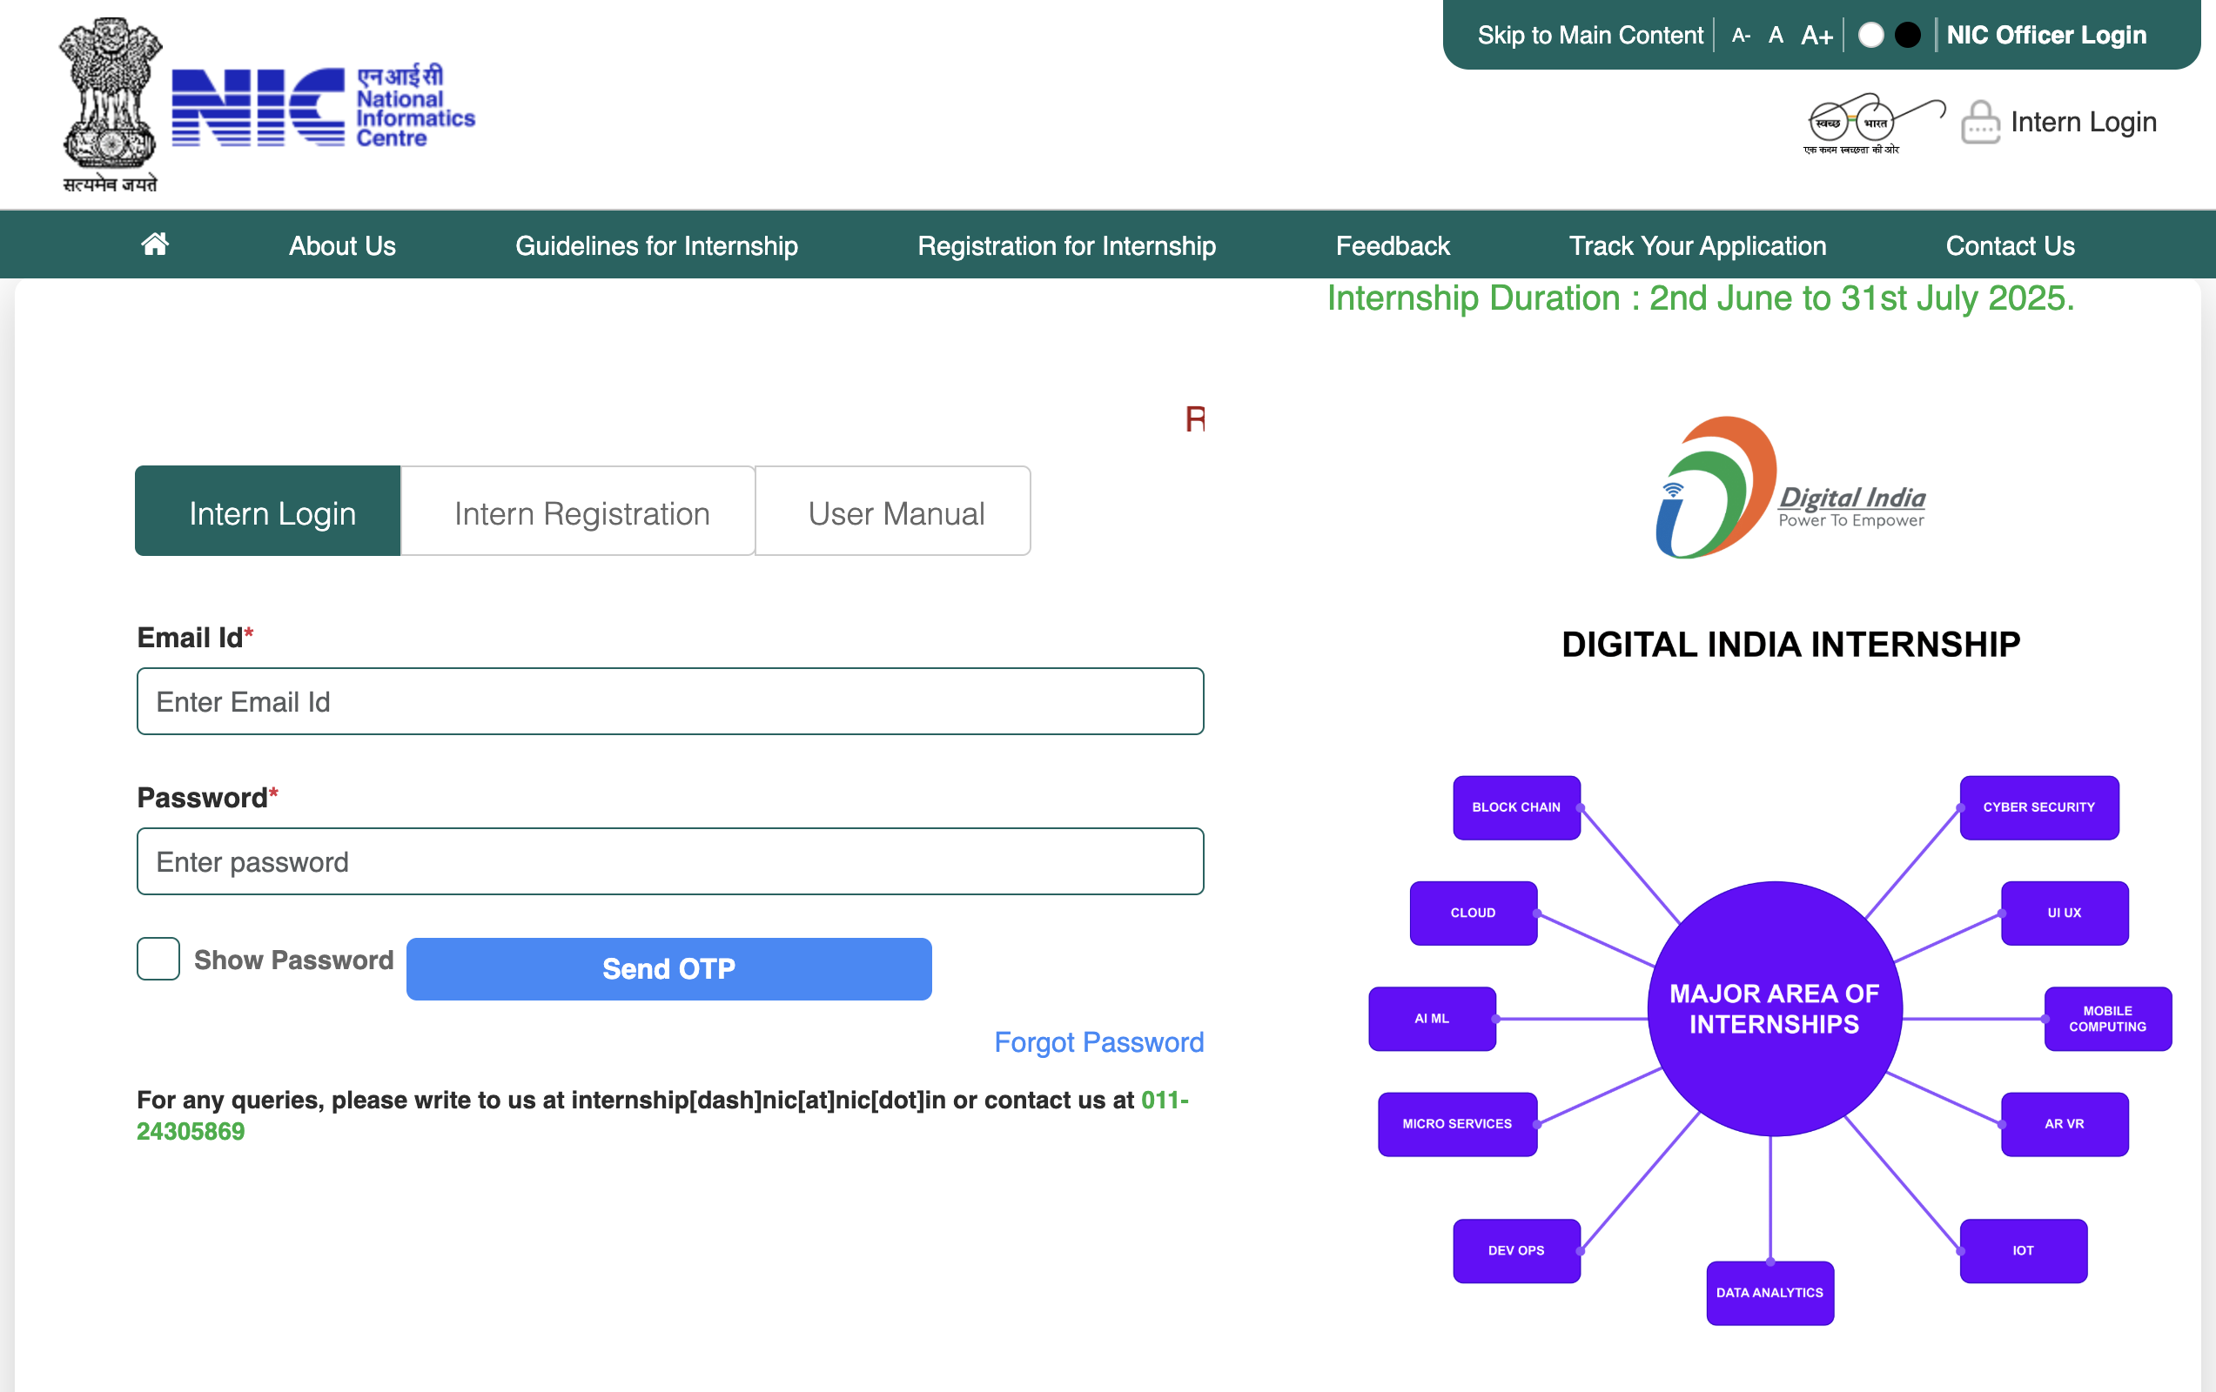Click the BLOCK CHAIN internship box
Image resolution: width=2216 pixels, height=1392 pixels.
[1516, 807]
